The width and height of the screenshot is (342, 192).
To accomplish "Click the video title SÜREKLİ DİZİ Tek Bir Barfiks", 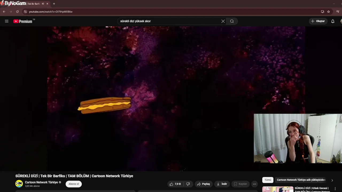I will coord(74,176).
